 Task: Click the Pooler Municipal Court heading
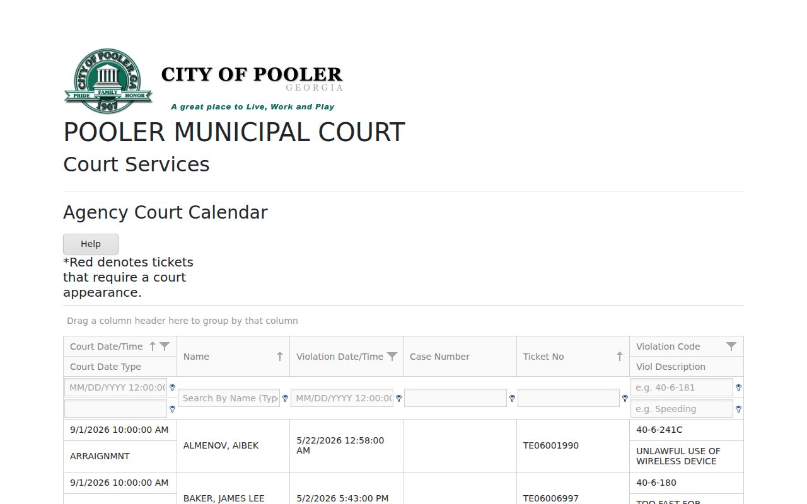click(234, 132)
